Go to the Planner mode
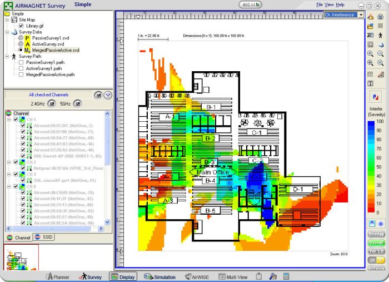 [58, 277]
